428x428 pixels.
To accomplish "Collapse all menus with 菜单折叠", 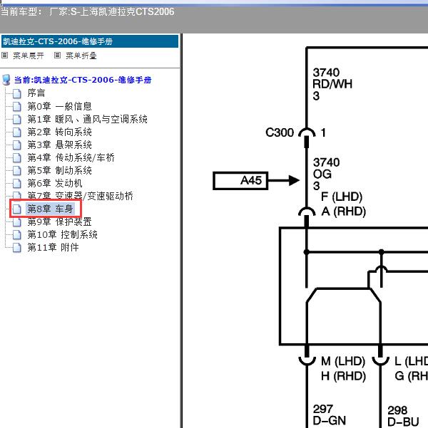I will [x=81, y=56].
